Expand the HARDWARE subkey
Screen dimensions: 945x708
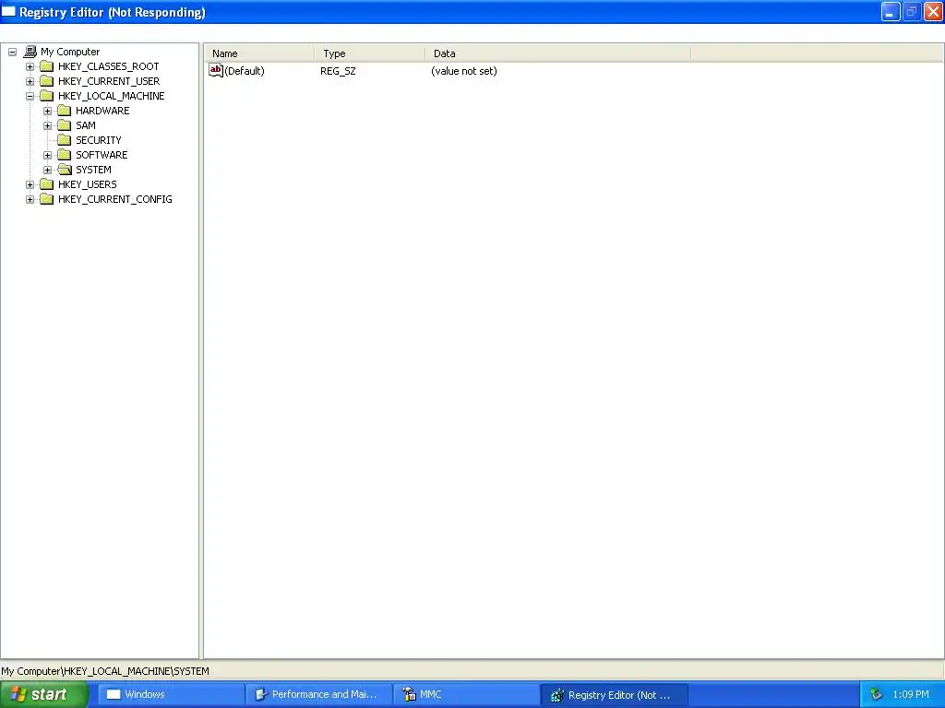[48, 111]
